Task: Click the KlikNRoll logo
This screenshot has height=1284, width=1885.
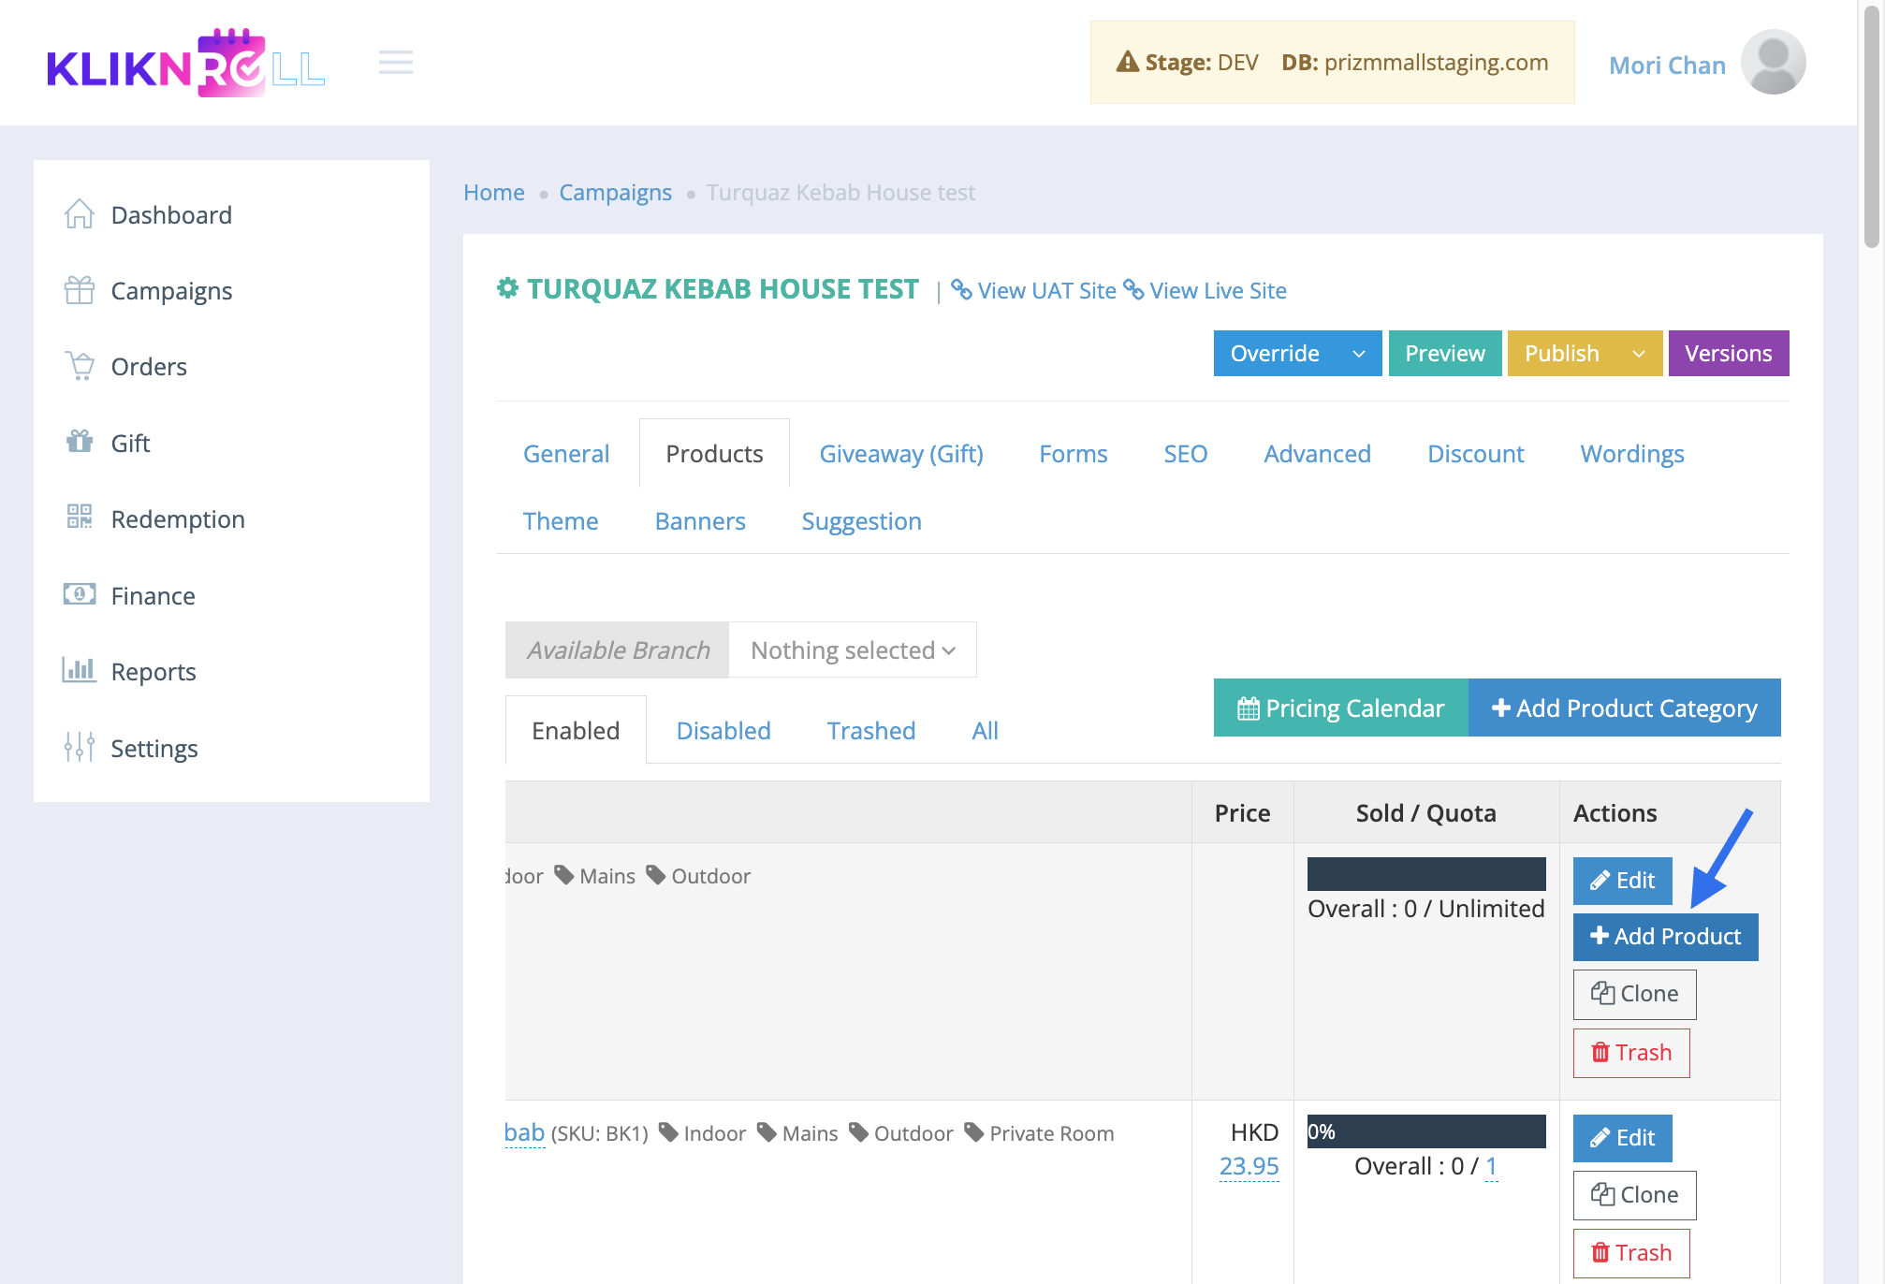Action: coord(185,63)
